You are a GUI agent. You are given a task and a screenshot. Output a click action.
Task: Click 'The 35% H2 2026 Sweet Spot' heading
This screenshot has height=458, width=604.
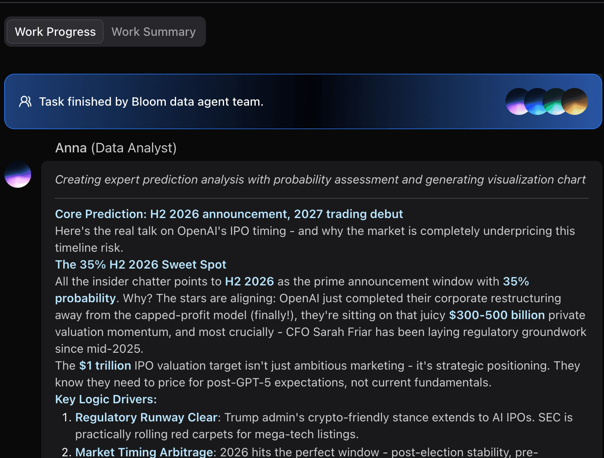tap(141, 264)
